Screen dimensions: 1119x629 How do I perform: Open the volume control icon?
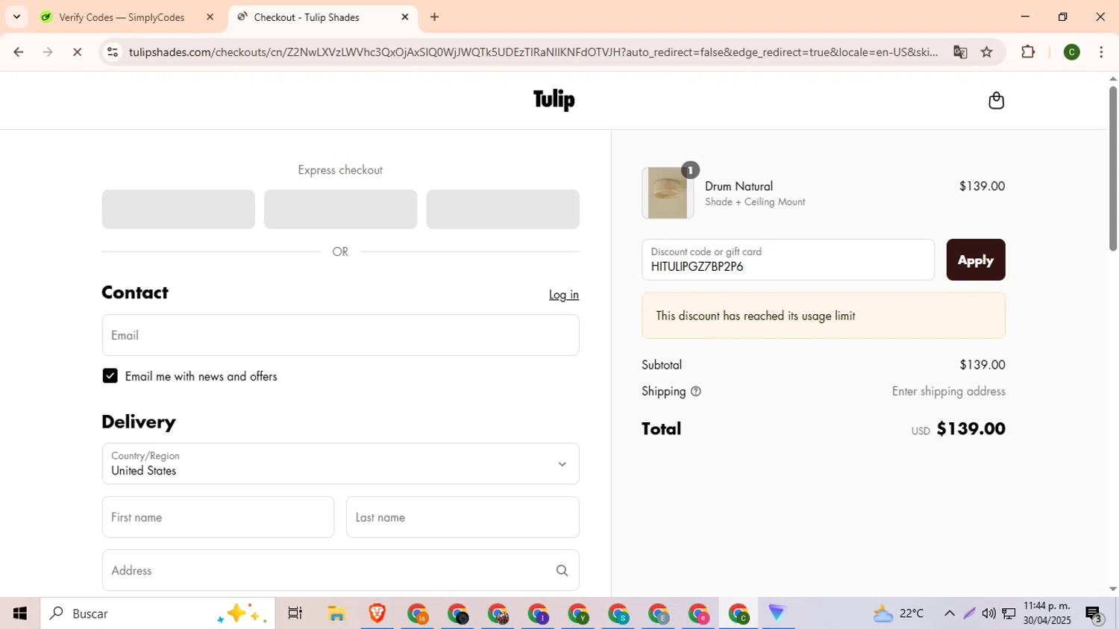click(988, 613)
